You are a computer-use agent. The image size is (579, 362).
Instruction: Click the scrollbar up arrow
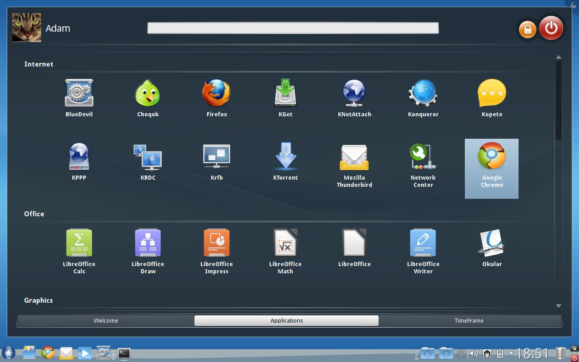pos(559,57)
